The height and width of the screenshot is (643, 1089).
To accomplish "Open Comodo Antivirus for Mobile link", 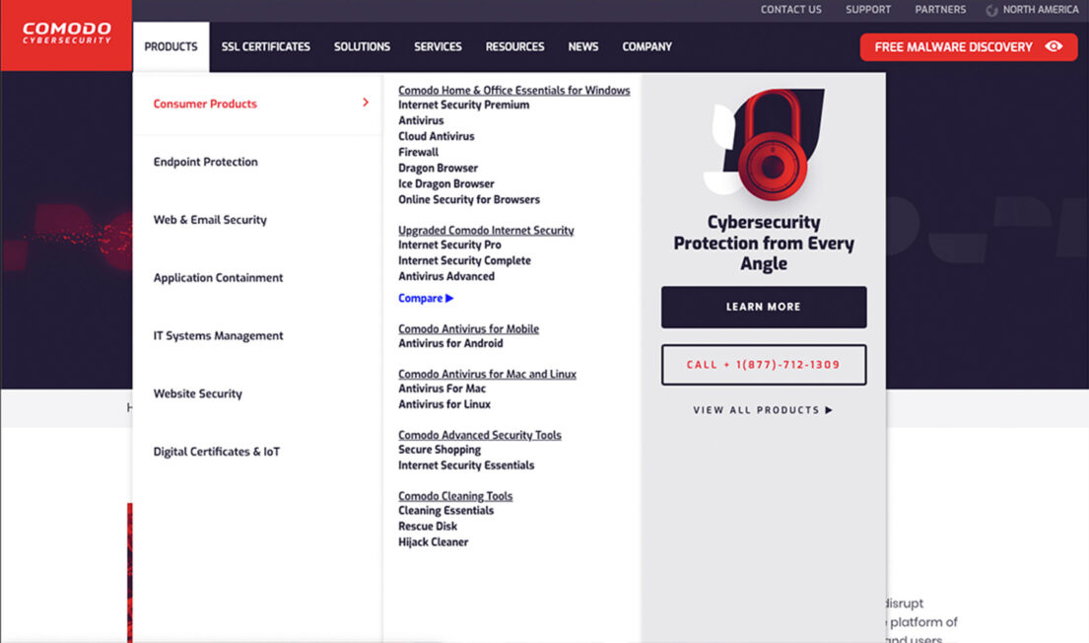I will coord(468,328).
